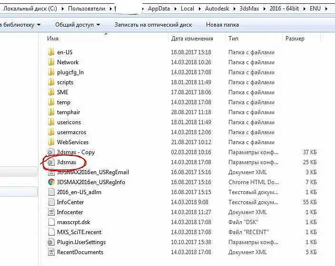Click date 02.03.2018 10:16 of 3dsmax - Copy
Viewport: 335px width, 266px height.
click(x=191, y=152)
